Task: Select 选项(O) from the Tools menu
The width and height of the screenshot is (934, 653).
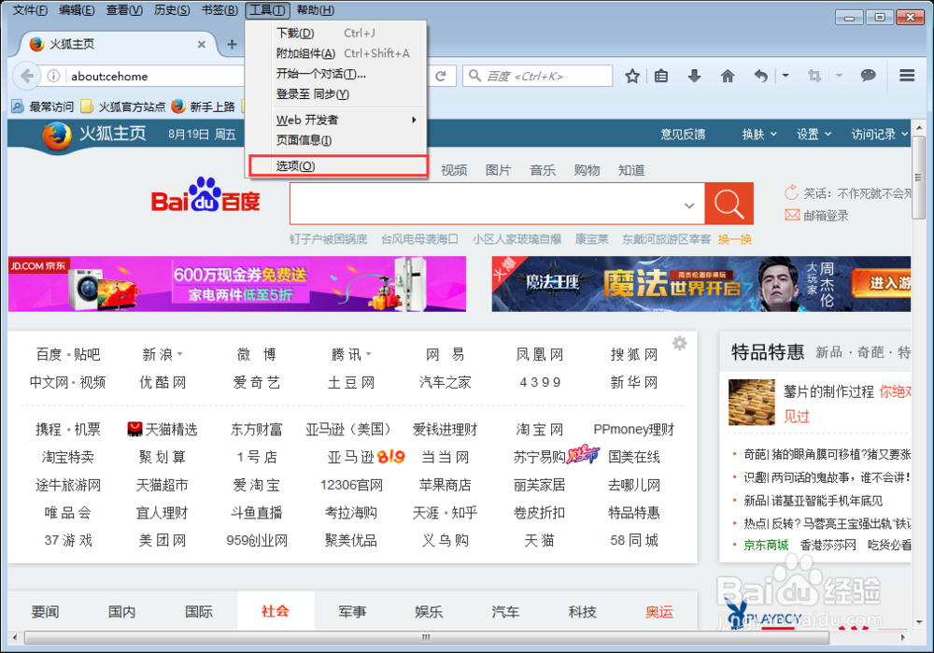Action: [337, 165]
